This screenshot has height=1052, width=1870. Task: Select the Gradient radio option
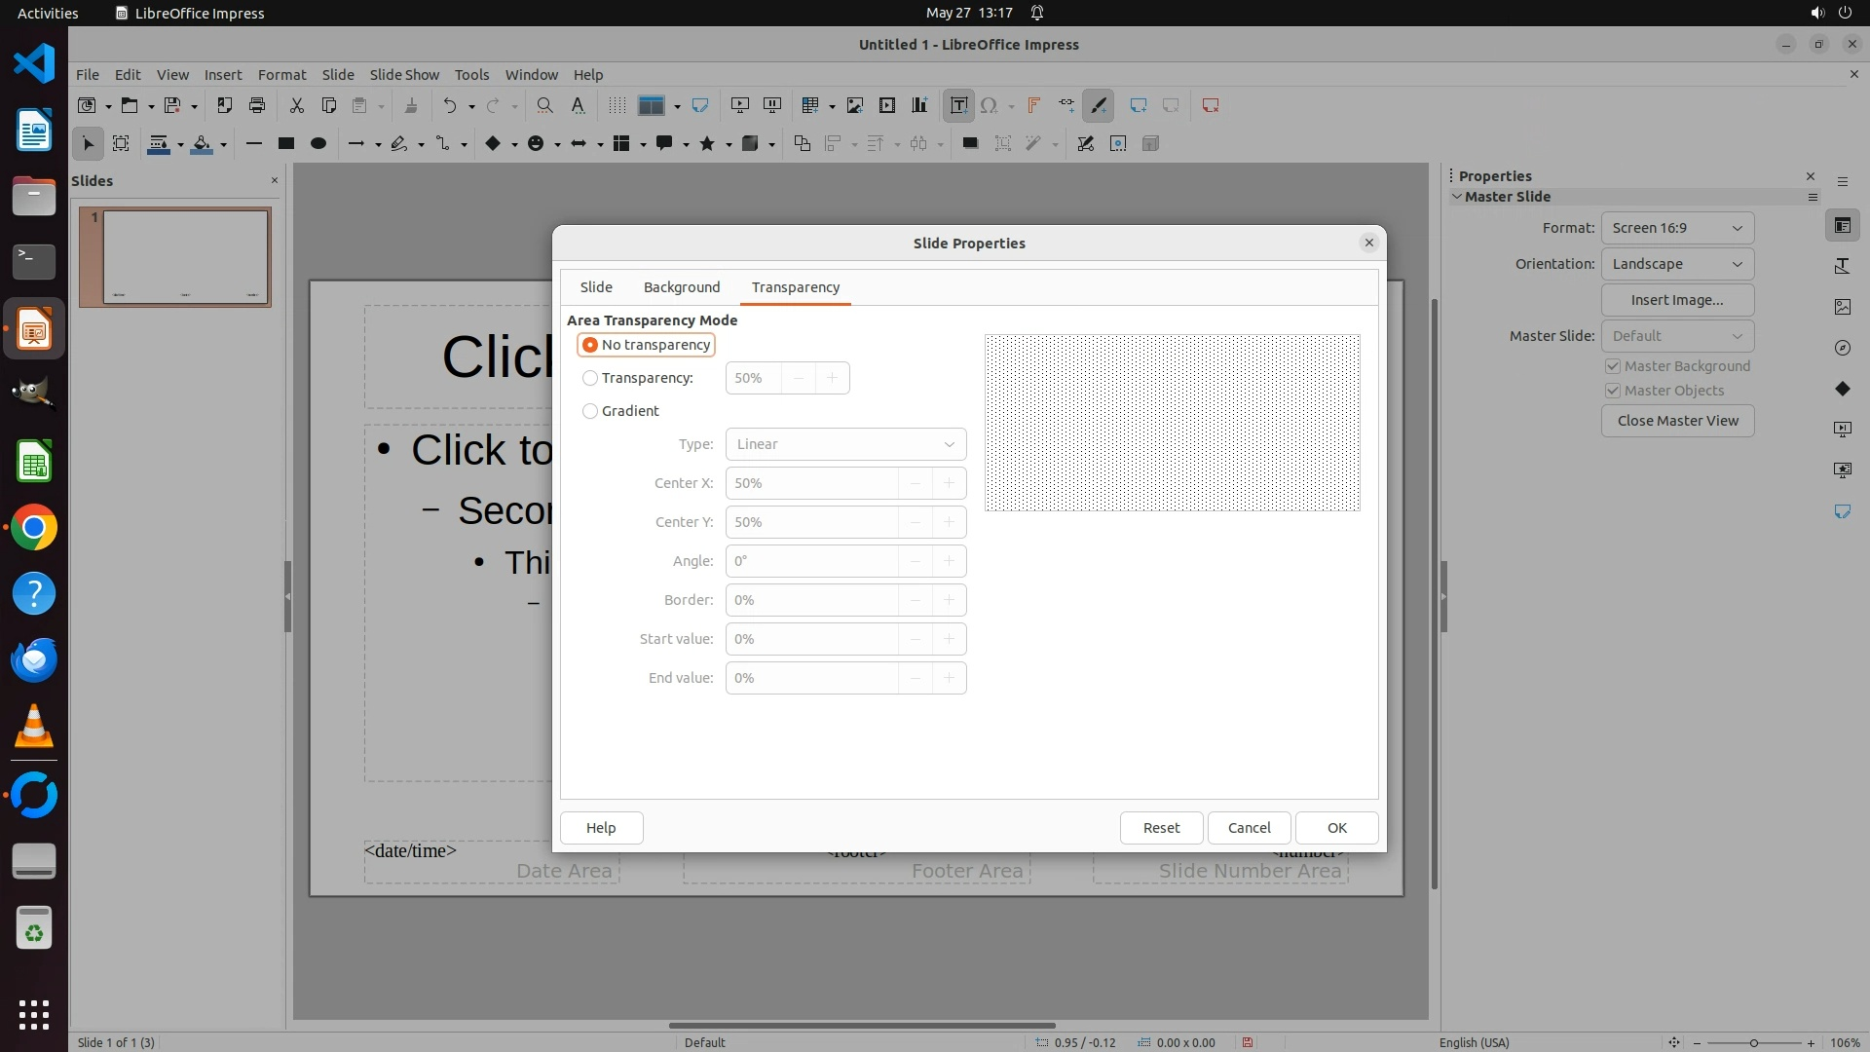coord(590,411)
